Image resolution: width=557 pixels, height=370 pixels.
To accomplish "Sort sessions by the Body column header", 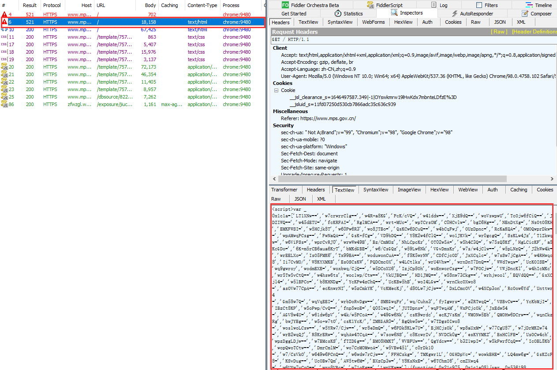I will pyautogui.click(x=150, y=5).
